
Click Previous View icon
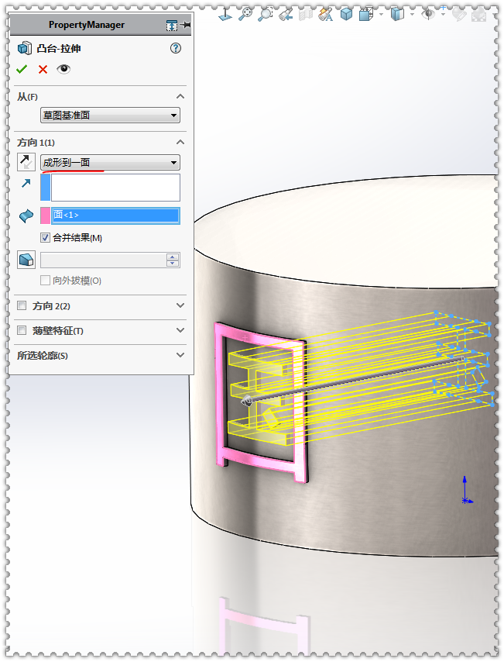pyautogui.click(x=286, y=15)
